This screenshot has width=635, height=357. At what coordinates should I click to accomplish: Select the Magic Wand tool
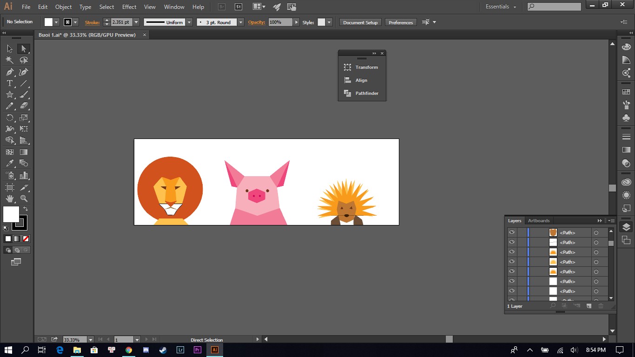(x=10, y=60)
